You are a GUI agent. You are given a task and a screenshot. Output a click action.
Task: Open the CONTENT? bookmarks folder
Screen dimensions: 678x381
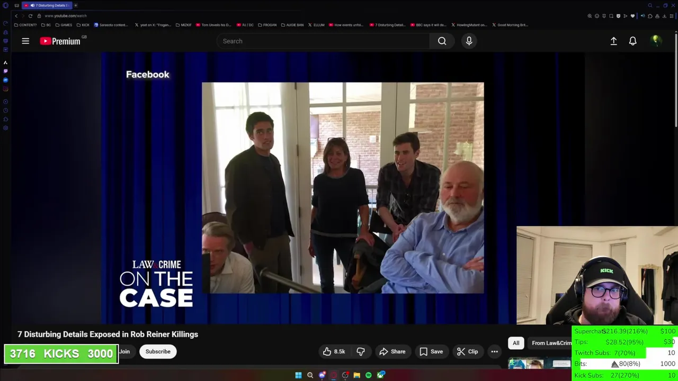coord(25,25)
